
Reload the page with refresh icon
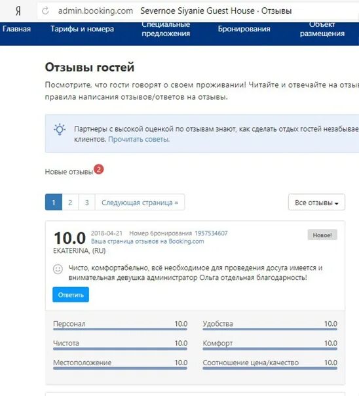(x=45, y=11)
